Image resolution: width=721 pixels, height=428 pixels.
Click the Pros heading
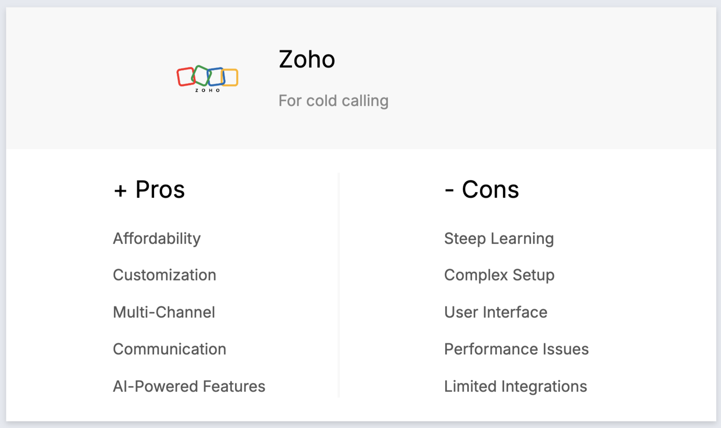click(160, 189)
